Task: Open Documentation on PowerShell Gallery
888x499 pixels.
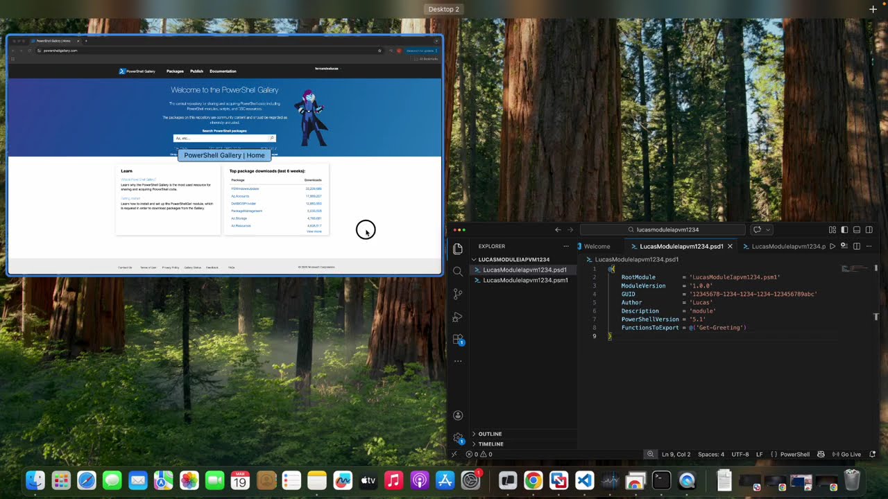Action: click(223, 71)
